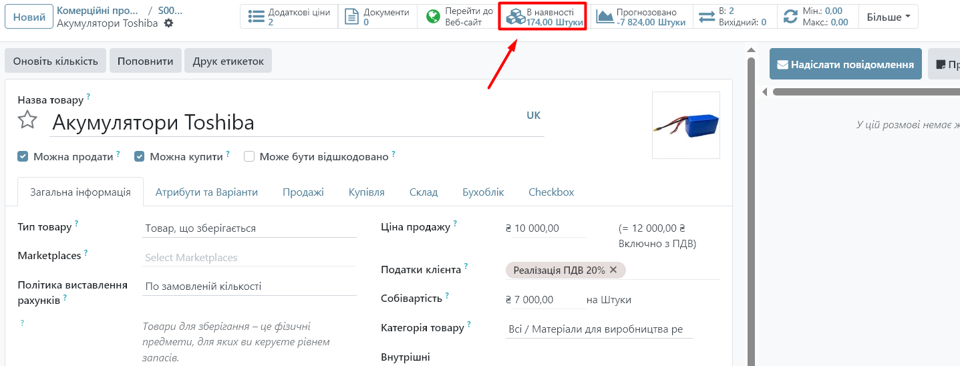Click the Надіслати повідомлення button
Screen dimensions: 960x366
pyautogui.click(x=846, y=64)
